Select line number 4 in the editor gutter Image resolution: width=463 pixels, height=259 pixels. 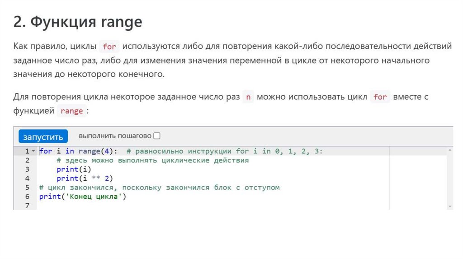(x=27, y=178)
